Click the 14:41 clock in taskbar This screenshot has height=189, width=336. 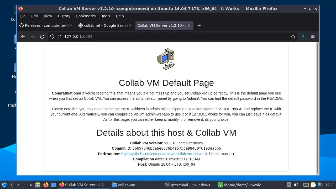click(x=330, y=185)
